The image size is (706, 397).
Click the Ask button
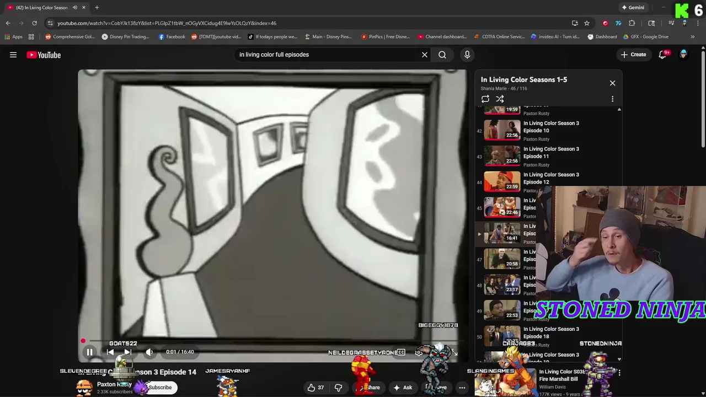tap(402, 388)
